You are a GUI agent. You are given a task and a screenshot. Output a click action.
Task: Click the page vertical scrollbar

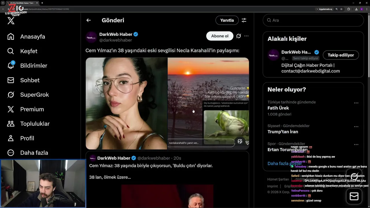pos(369,46)
